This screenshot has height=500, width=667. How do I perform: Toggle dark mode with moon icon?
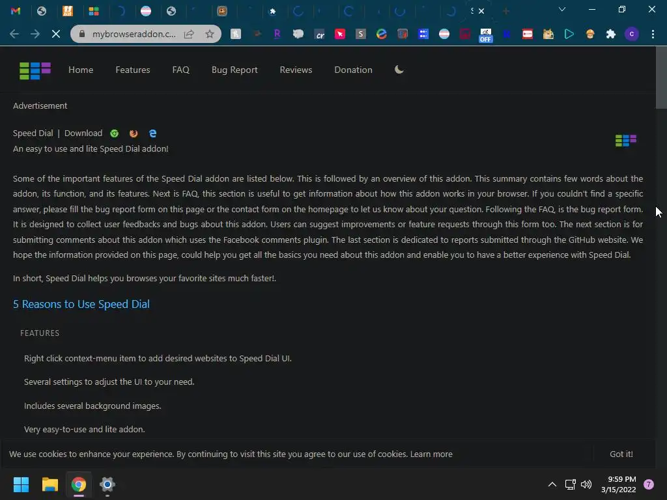(399, 70)
